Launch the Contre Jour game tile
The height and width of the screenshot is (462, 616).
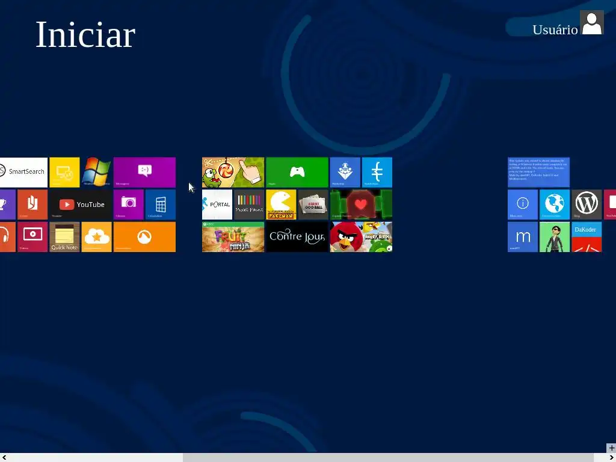pyautogui.click(x=297, y=237)
